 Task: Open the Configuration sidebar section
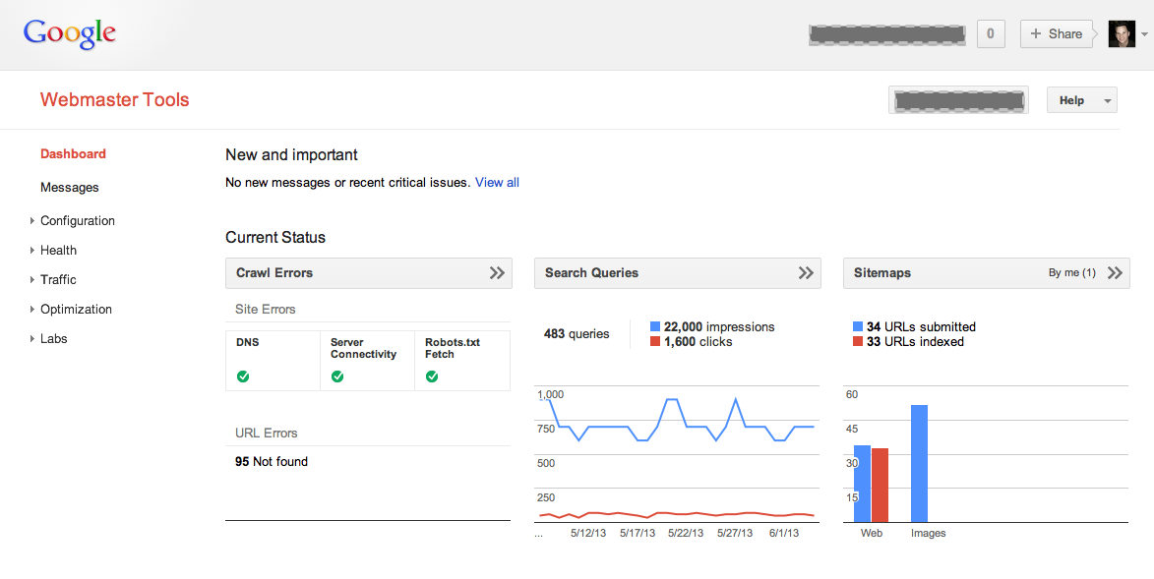78,221
